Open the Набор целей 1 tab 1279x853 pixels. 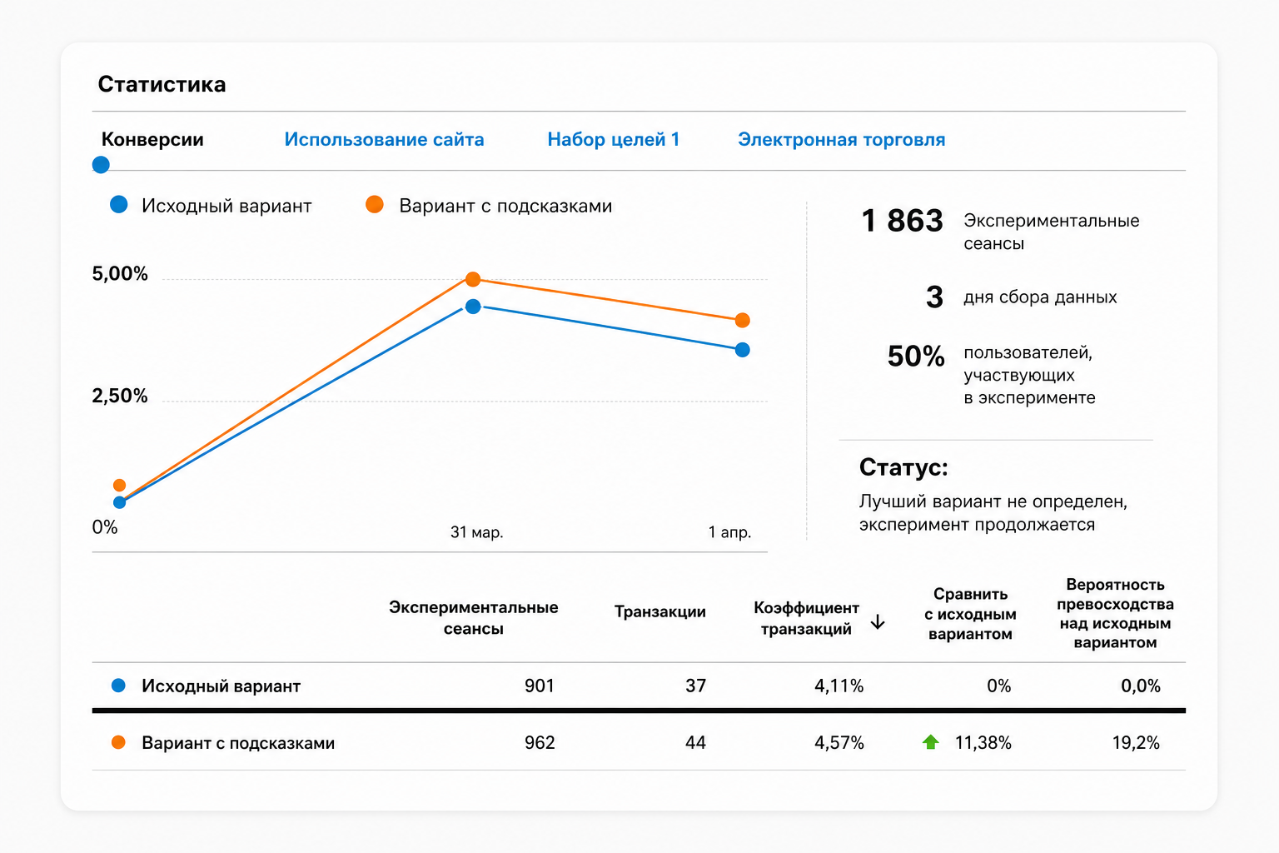point(614,140)
